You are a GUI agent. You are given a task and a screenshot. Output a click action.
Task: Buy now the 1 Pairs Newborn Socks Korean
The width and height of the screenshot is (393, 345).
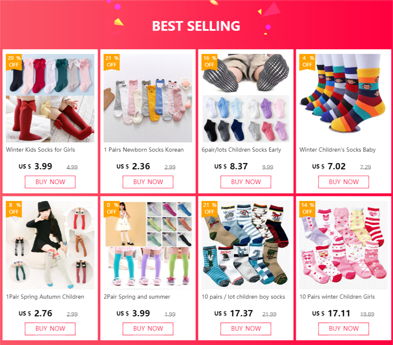coord(148,182)
